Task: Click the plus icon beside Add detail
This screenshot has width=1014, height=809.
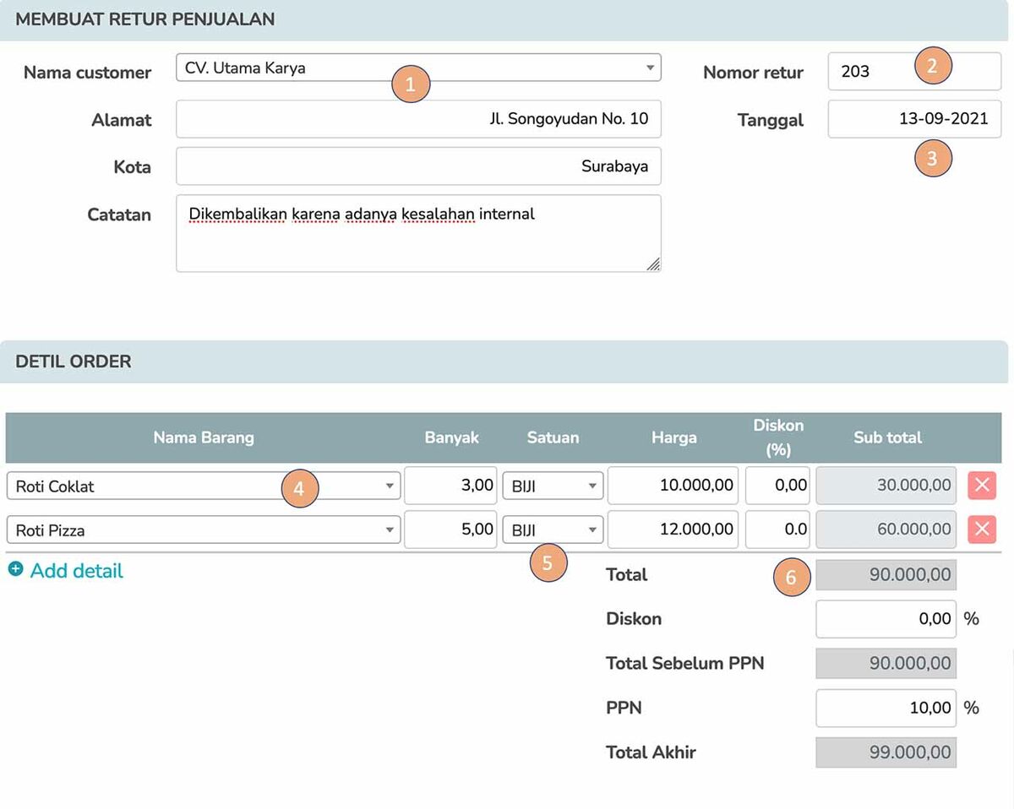Action: point(15,570)
